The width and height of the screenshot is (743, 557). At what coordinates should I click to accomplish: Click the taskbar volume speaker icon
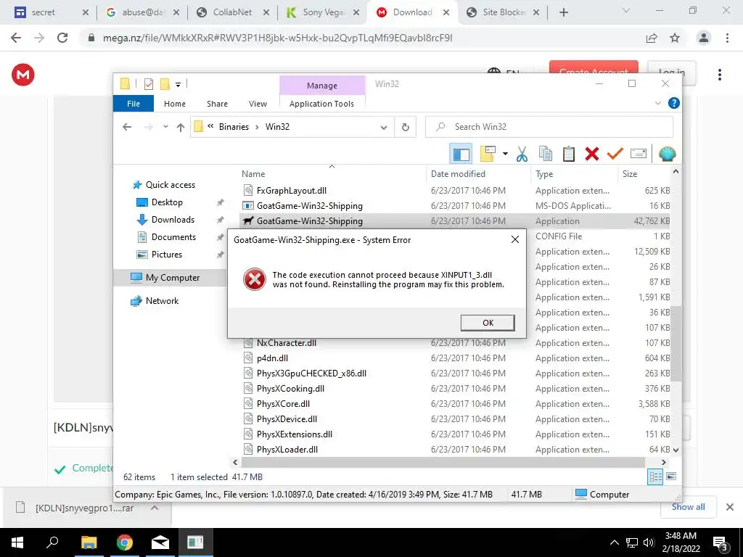[x=649, y=542]
